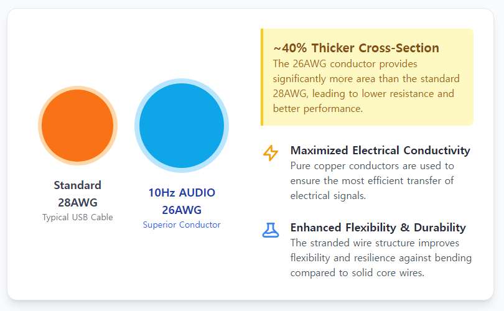Screen dimensions: 504x311
Task: Click the "Typical USB Cable" caption
Action: tap(77, 218)
